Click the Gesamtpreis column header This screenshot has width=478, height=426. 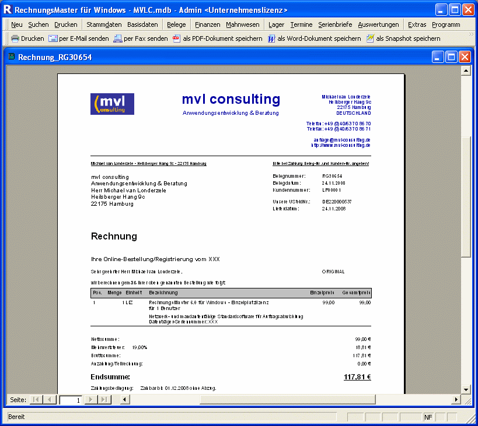tap(356, 293)
